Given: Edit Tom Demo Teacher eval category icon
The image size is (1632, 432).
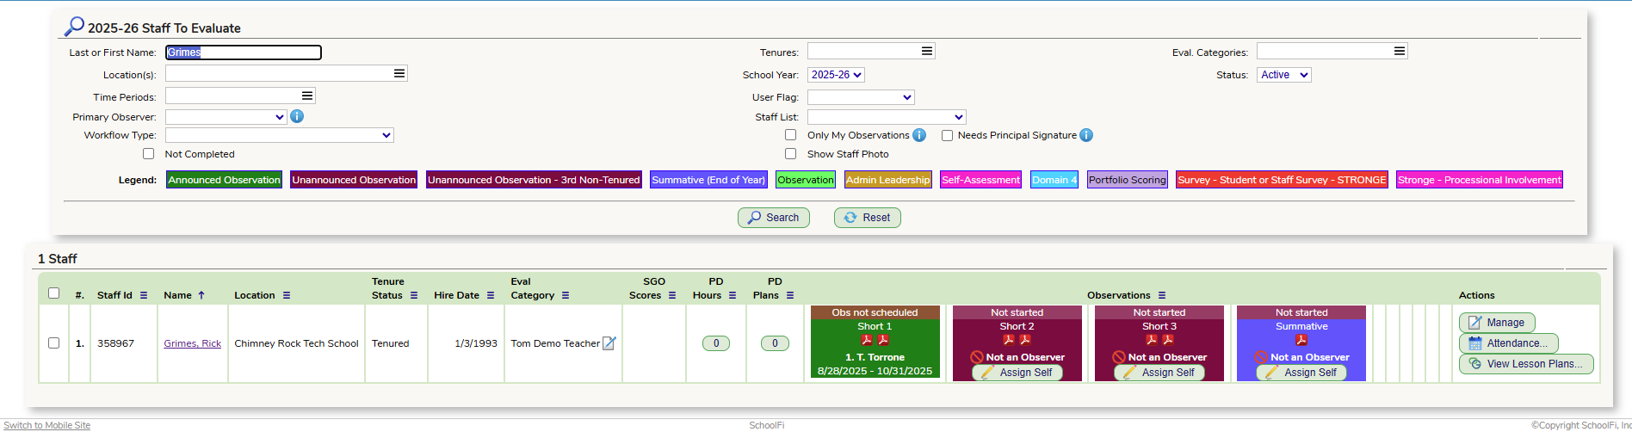Looking at the screenshot, I should coord(609,343).
